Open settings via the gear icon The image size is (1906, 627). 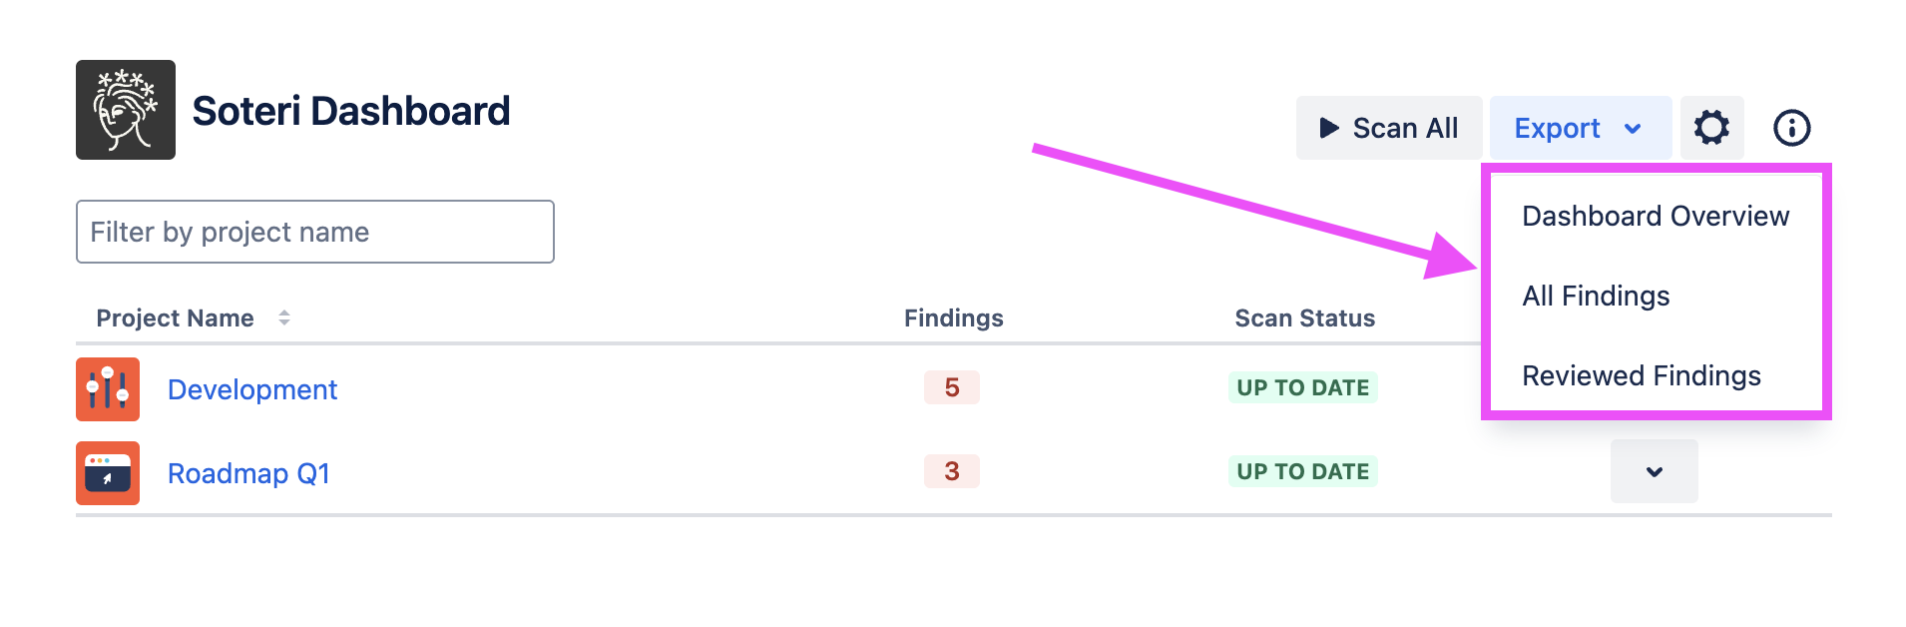point(1711,128)
